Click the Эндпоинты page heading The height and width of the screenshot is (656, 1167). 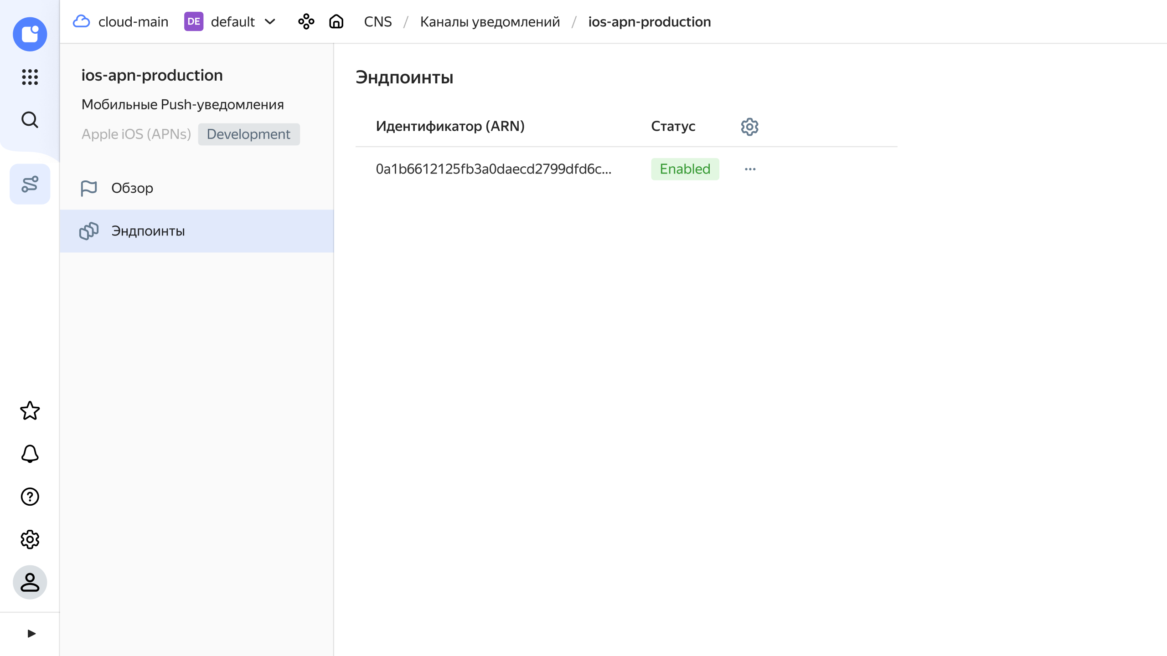pyautogui.click(x=404, y=77)
